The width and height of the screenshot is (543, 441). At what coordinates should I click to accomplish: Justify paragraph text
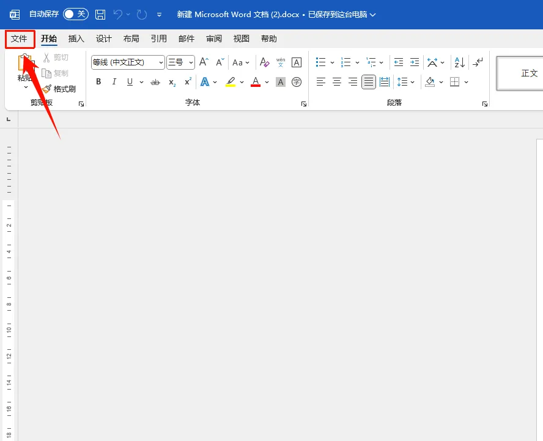369,82
